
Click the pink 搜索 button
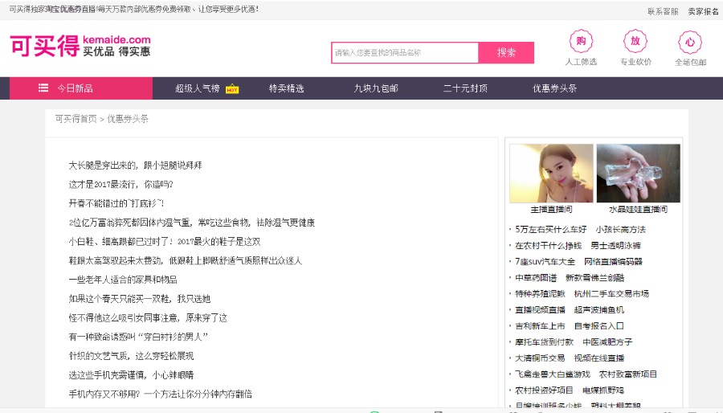point(506,52)
